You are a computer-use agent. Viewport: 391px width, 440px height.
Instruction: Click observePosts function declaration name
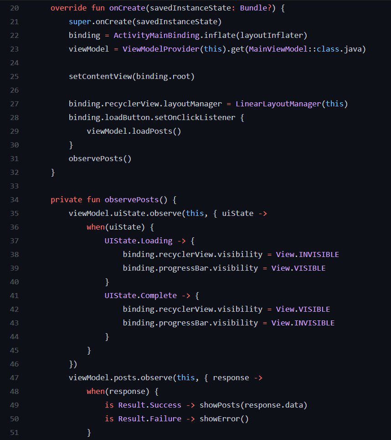tap(132, 200)
